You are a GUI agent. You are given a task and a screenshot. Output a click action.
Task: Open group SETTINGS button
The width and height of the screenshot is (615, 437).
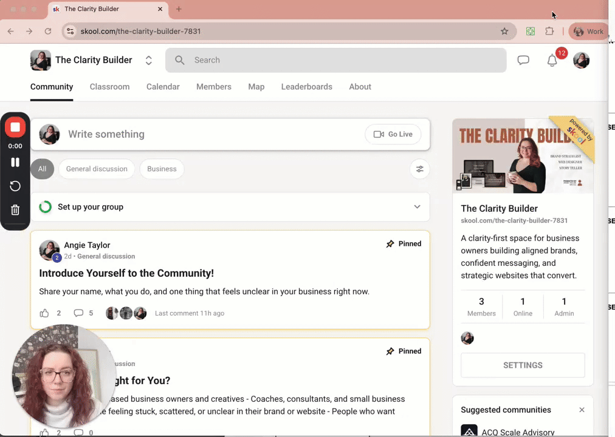(x=523, y=365)
